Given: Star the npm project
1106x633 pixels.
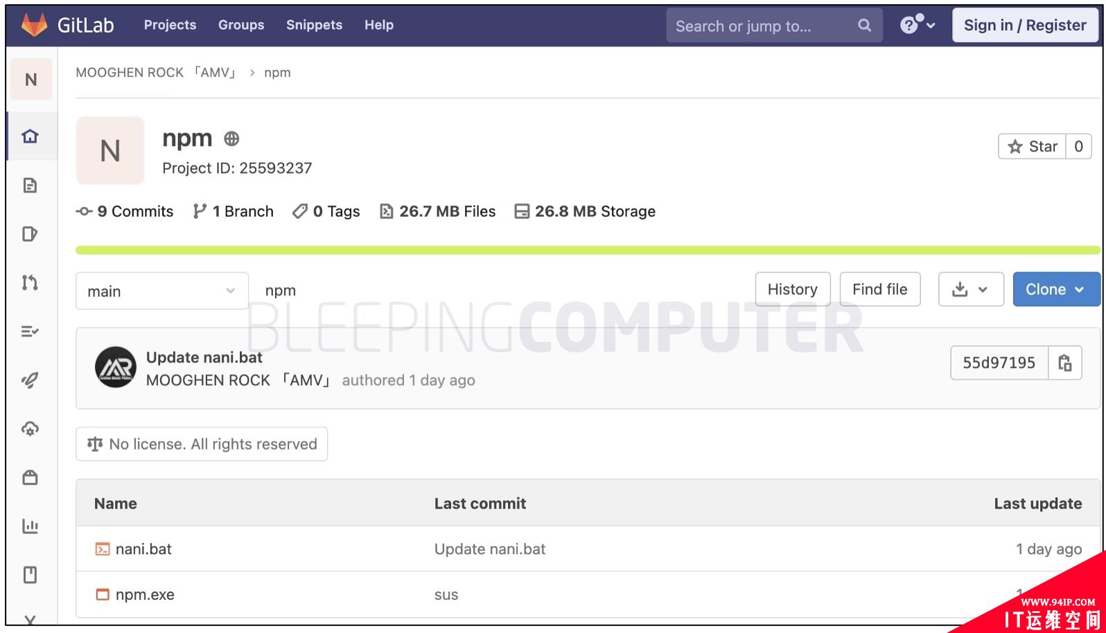Looking at the screenshot, I should coord(1033,146).
